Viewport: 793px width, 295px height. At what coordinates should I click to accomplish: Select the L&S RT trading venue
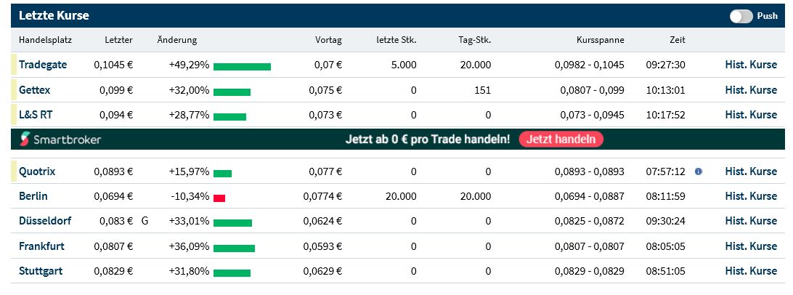[36, 115]
